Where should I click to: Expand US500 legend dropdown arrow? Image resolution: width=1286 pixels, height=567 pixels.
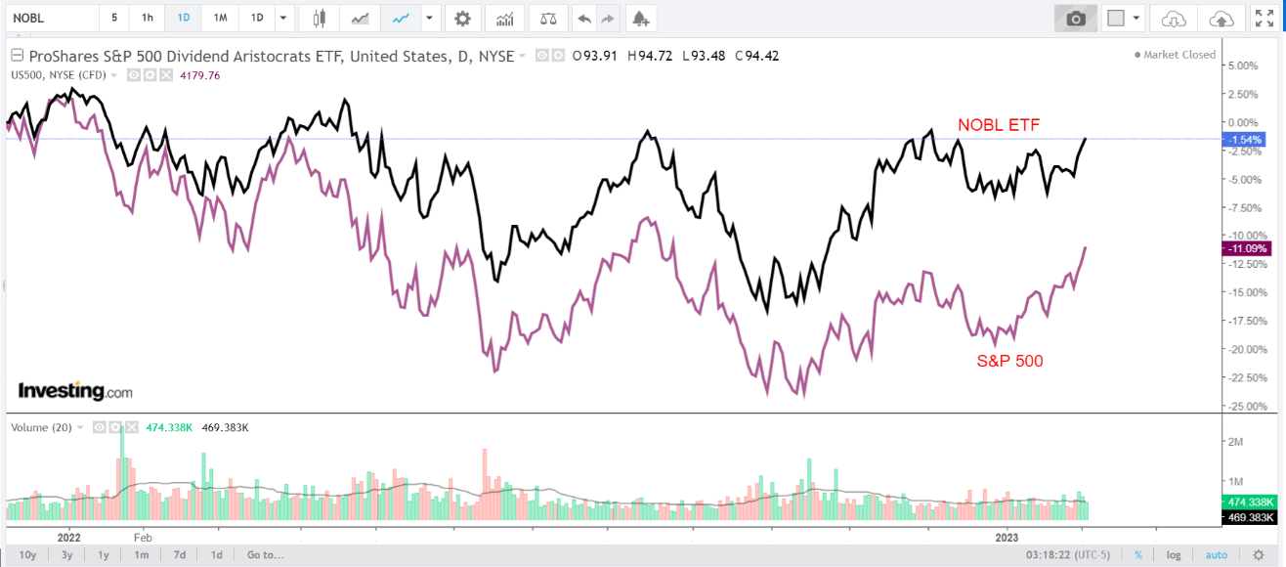pos(113,75)
